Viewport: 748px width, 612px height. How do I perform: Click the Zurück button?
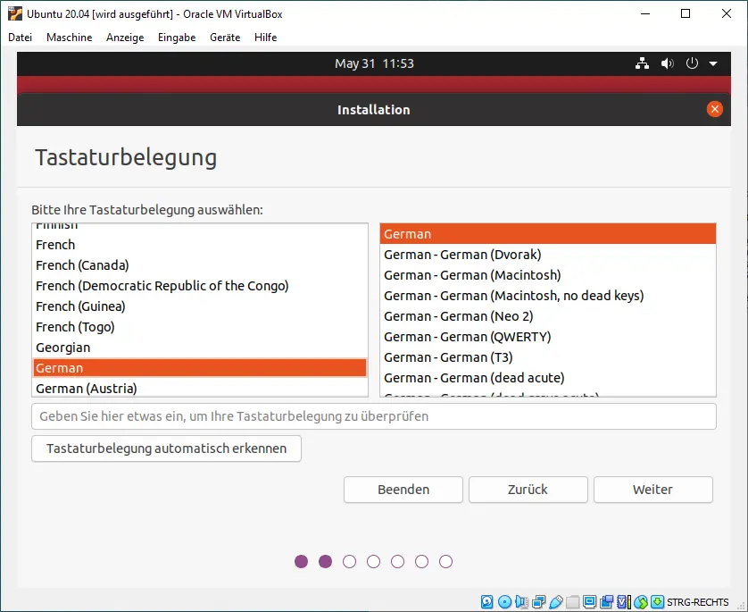pos(528,490)
